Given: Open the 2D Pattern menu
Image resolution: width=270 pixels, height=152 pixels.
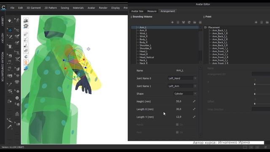Looking at the screenshot, I should pyautogui.click(x=51, y=8).
